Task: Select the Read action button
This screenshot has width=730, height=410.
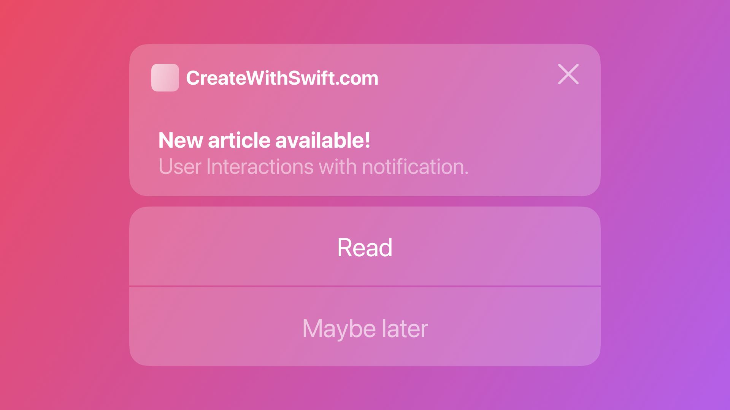Action: (365, 247)
